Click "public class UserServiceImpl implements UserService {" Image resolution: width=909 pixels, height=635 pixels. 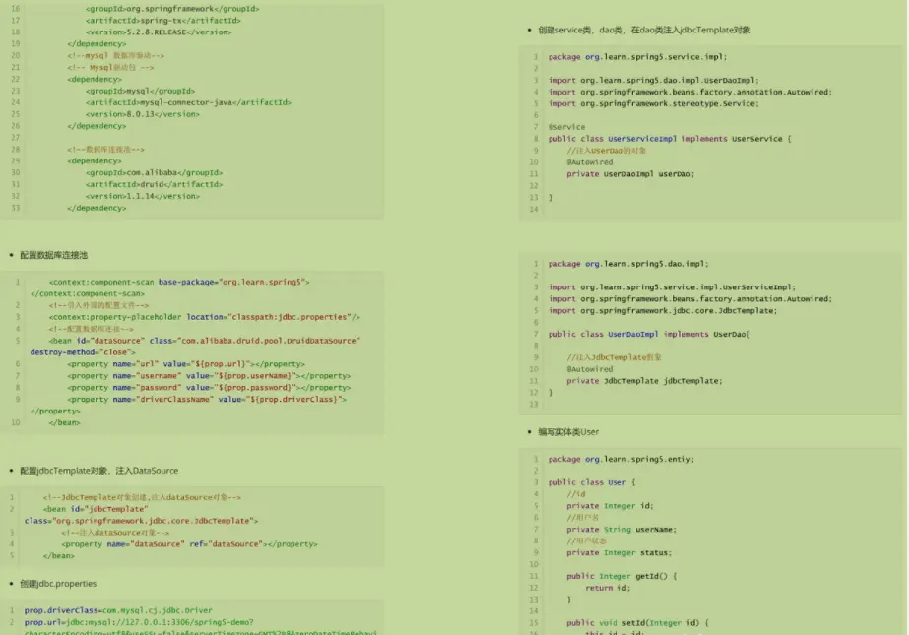coord(670,139)
